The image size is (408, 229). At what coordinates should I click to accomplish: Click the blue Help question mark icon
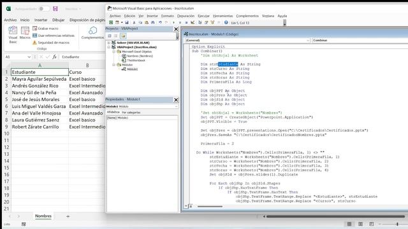point(226,23)
